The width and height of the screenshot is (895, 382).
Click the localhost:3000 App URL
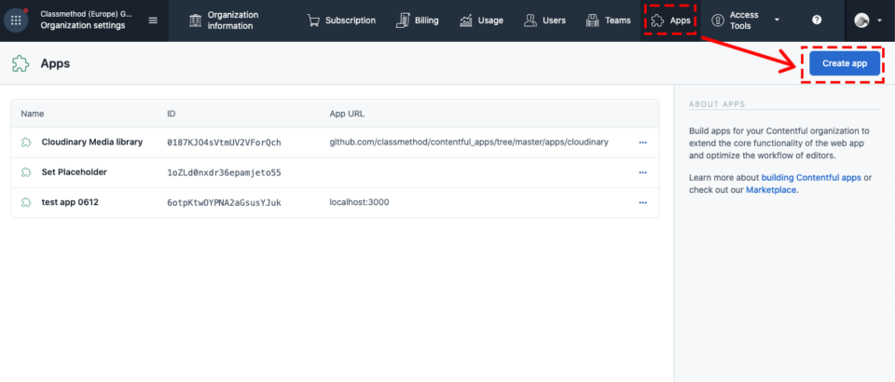pyautogui.click(x=360, y=202)
